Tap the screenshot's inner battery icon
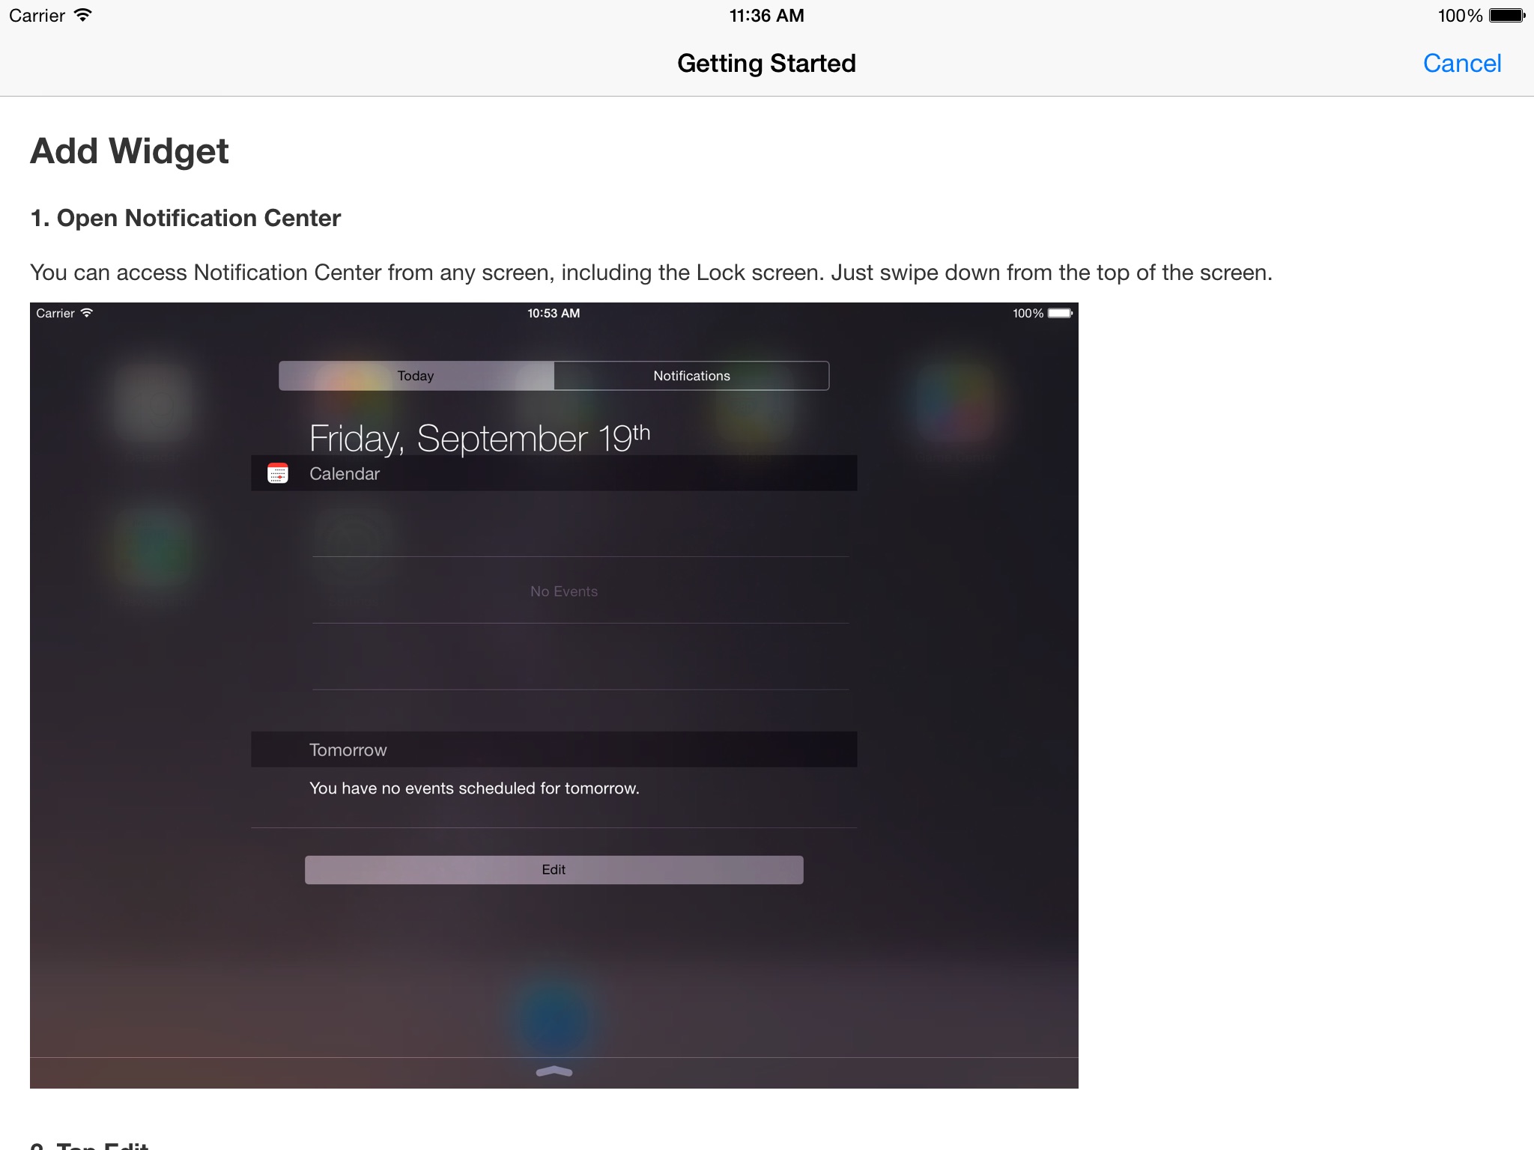1534x1150 pixels. pyautogui.click(x=1060, y=314)
